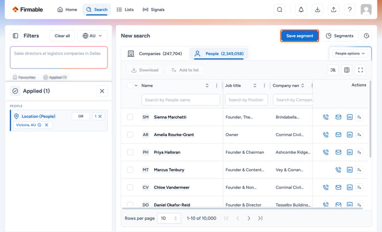Open the Name column menu
Screen dimensions: 382x232
point(216,85)
